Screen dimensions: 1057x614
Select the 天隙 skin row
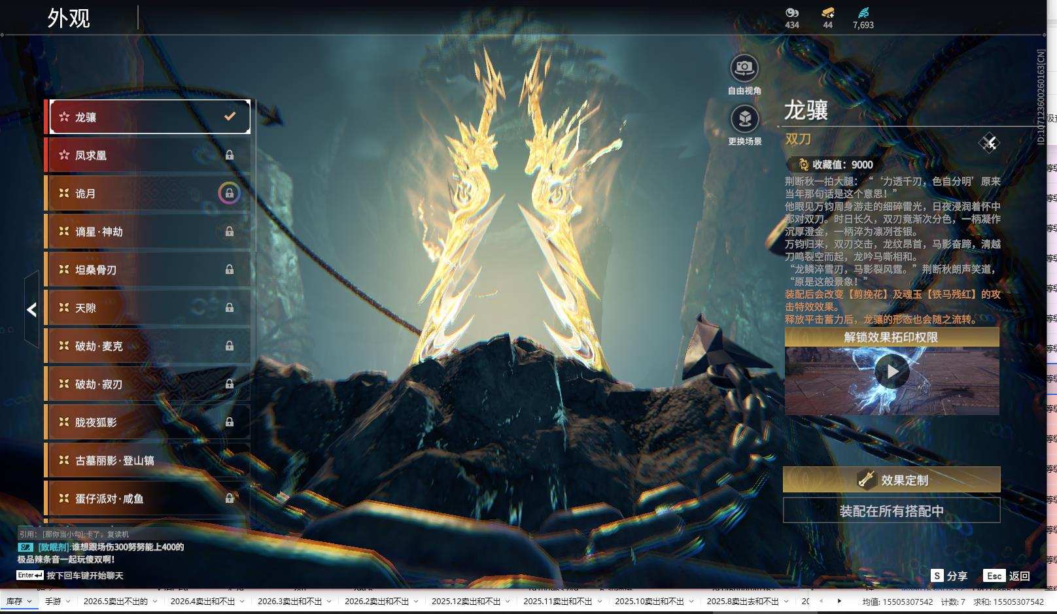click(x=147, y=307)
